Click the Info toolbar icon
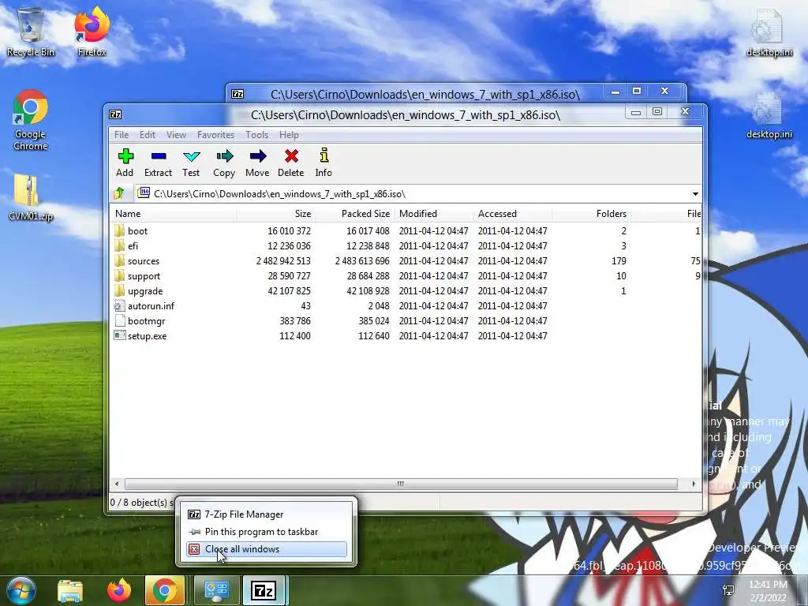 tap(324, 156)
